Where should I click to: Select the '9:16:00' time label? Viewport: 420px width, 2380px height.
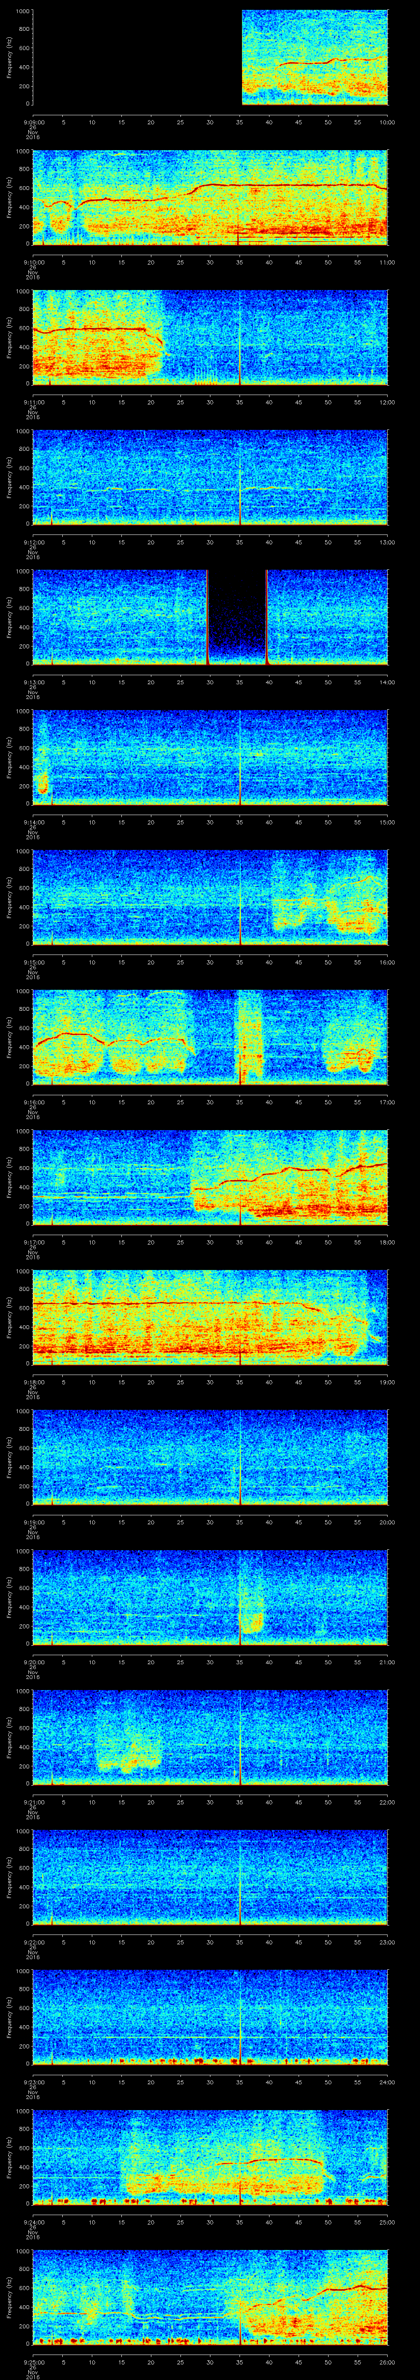pos(33,1102)
